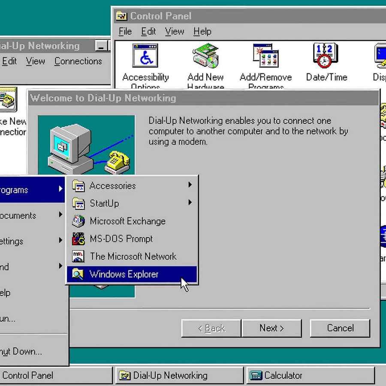Expand the Programs menu arrow
The width and height of the screenshot is (386, 386).
pyautogui.click(x=60, y=190)
